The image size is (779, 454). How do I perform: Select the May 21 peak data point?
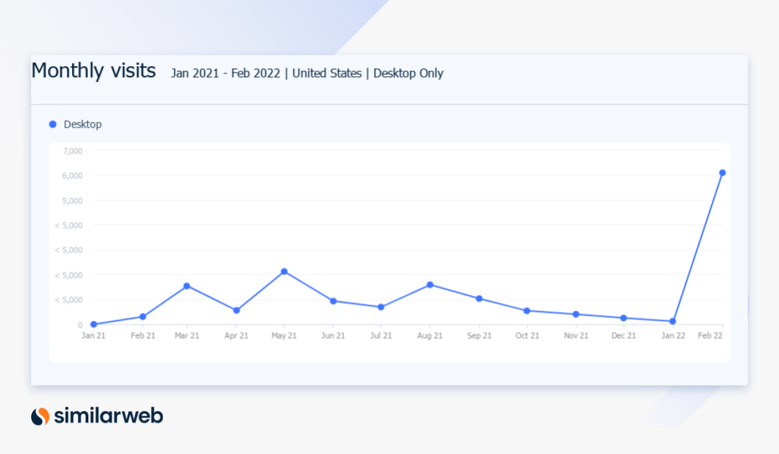[284, 271]
